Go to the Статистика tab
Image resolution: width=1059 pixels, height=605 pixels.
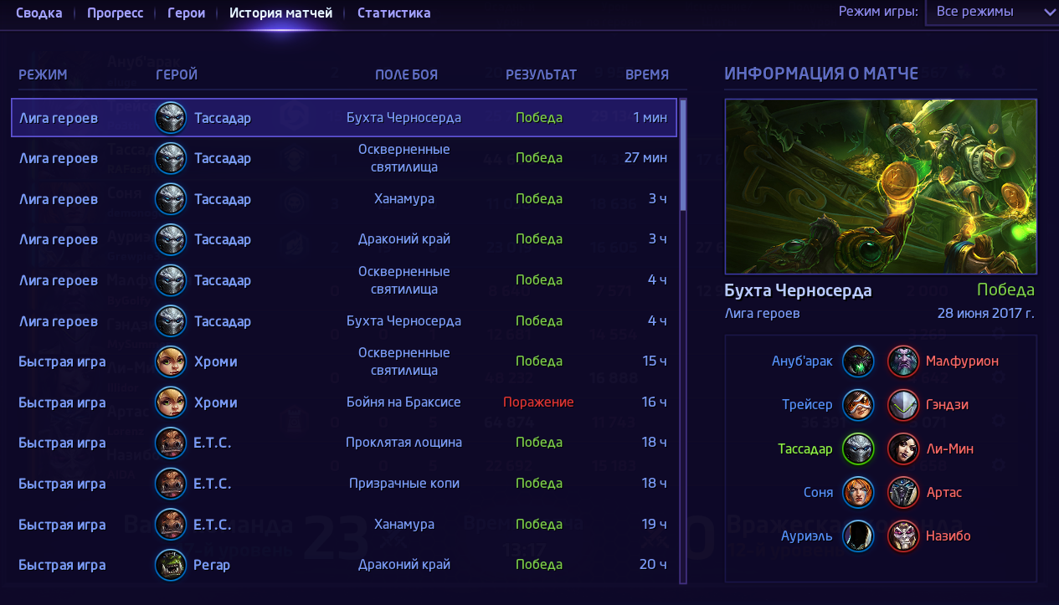[x=393, y=13]
